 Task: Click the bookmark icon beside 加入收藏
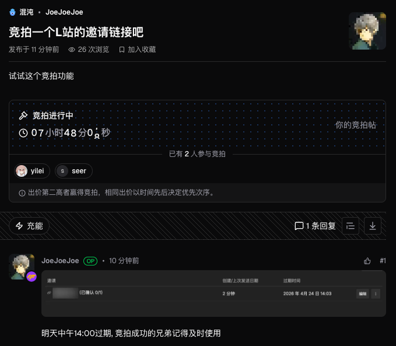[x=122, y=50]
